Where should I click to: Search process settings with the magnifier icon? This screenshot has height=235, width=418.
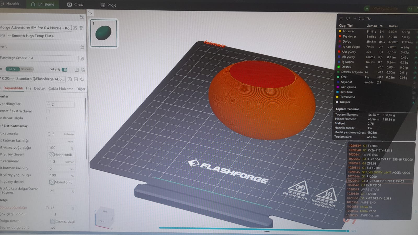[82, 79]
